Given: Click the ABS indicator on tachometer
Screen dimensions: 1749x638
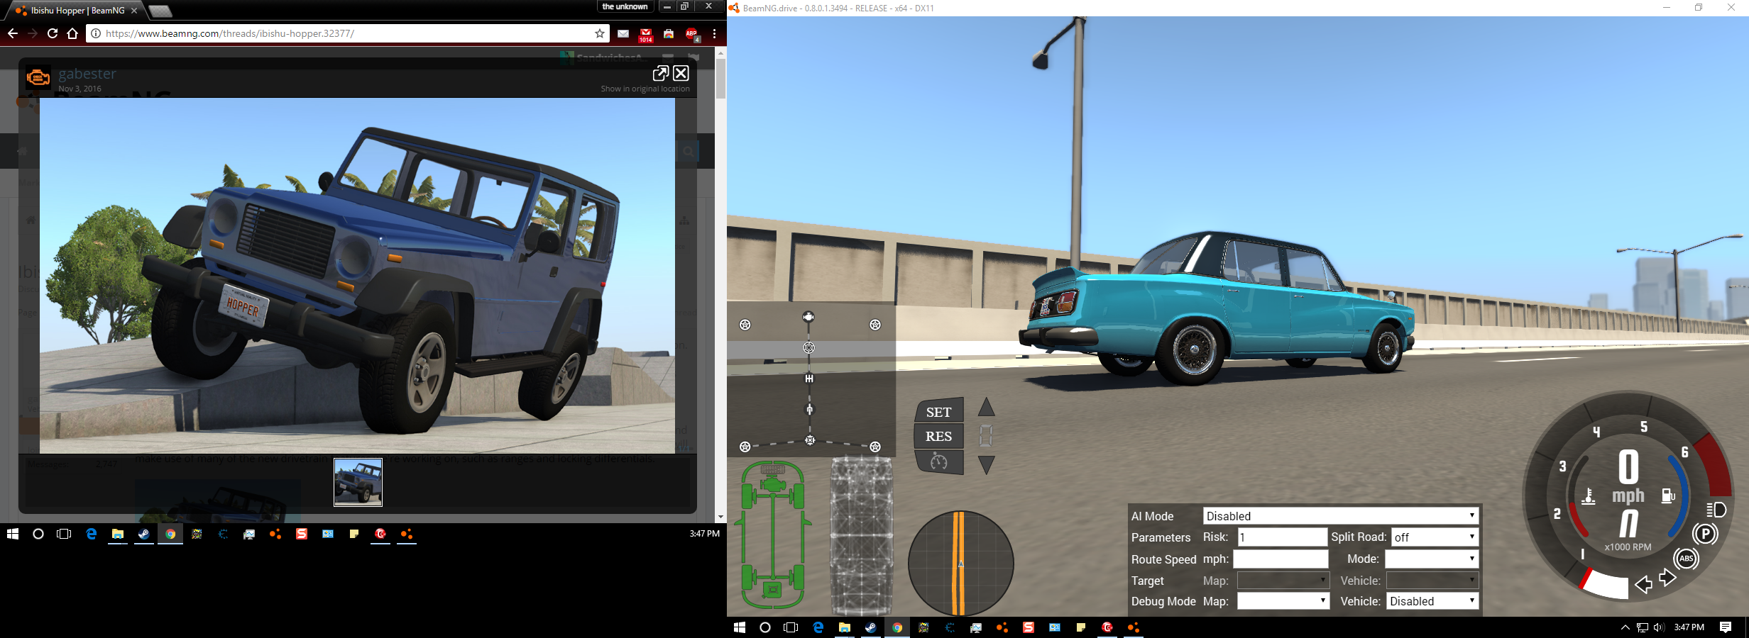Looking at the screenshot, I should coord(1687,559).
